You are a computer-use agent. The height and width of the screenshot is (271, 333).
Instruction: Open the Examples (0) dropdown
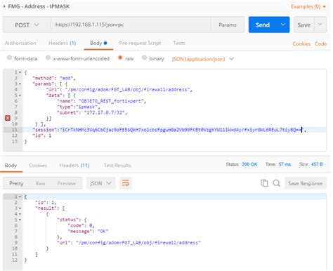308,6
